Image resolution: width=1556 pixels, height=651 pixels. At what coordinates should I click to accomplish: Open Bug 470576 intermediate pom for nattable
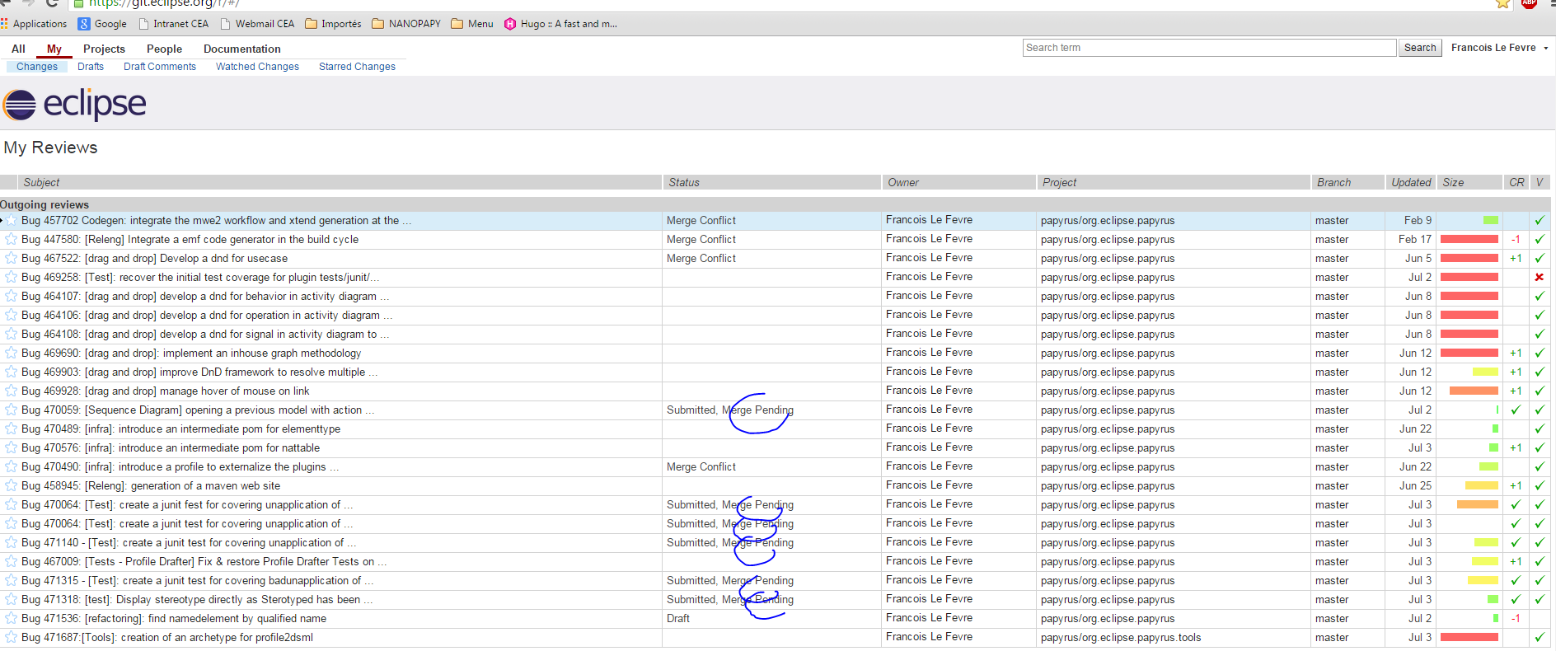point(171,447)
